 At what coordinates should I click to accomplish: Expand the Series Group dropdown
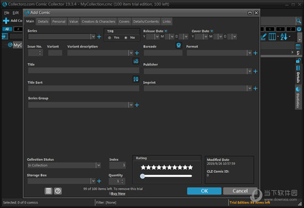131,105
